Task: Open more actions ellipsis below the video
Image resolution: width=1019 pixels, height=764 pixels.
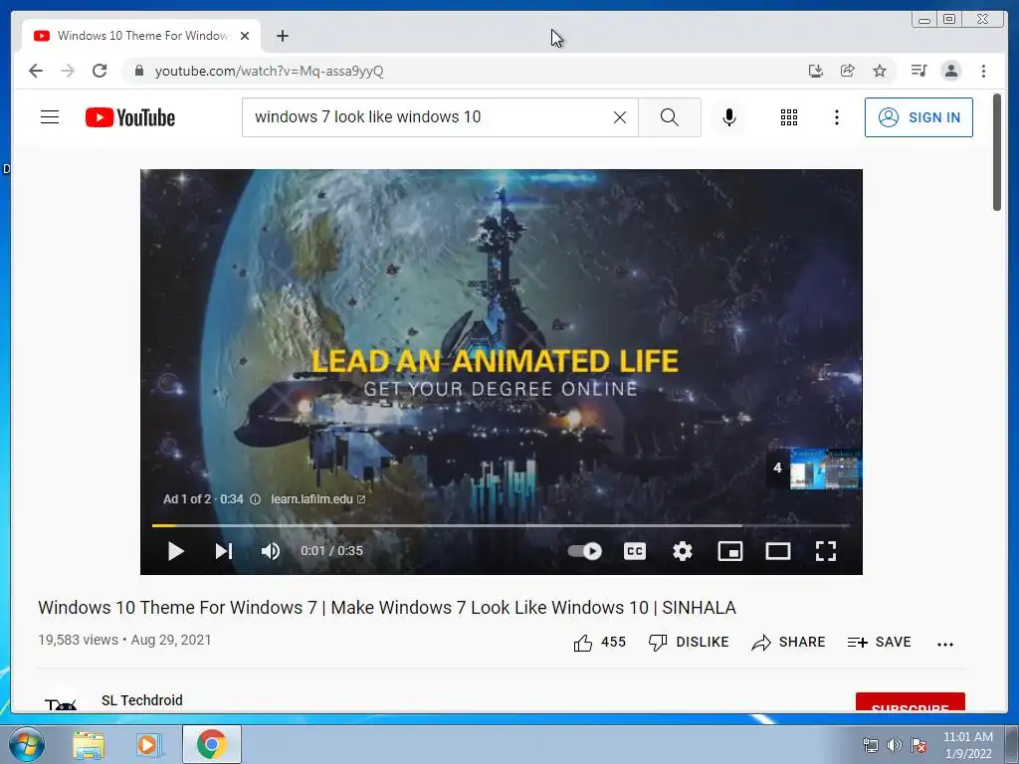Action: [945, 644]
